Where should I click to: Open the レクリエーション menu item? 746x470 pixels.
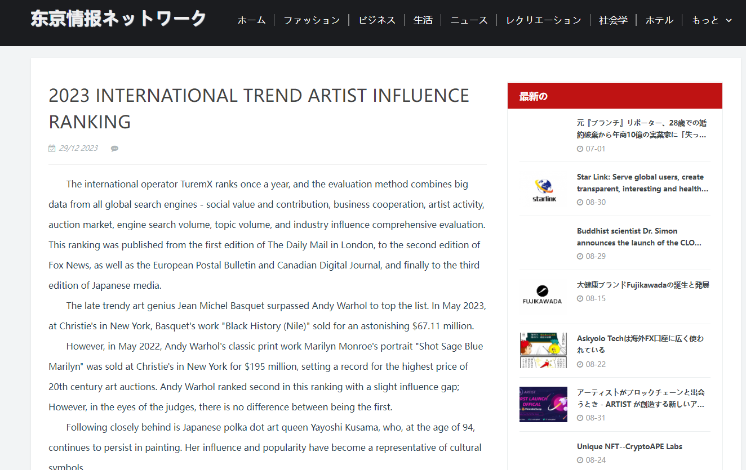[544, 20]
